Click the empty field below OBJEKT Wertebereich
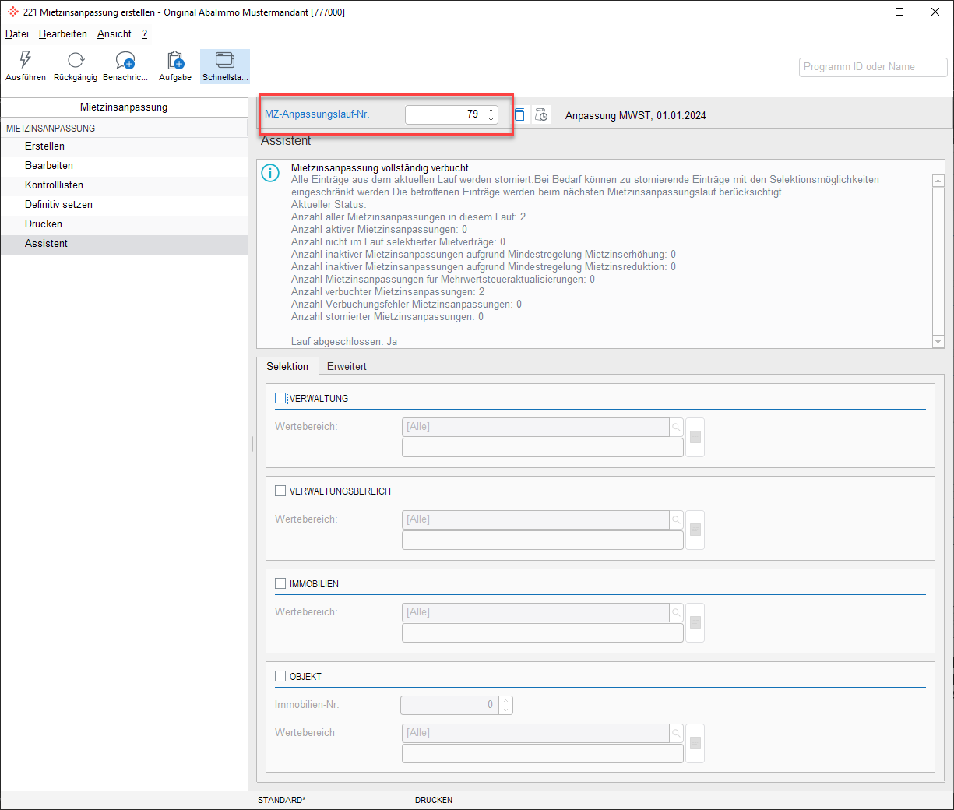 543,753
